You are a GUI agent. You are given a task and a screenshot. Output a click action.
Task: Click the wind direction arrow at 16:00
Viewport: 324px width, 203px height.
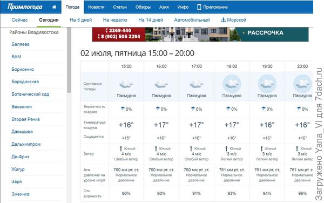(x=156, y=148)
